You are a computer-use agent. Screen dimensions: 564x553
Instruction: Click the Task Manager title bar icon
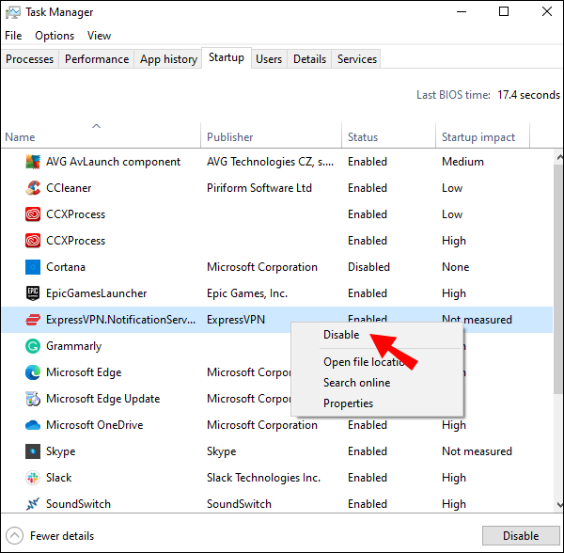coord(13,12)
